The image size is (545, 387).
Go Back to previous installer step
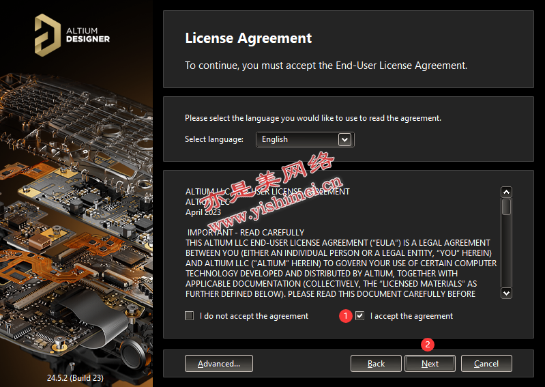(x=376, y=364)
